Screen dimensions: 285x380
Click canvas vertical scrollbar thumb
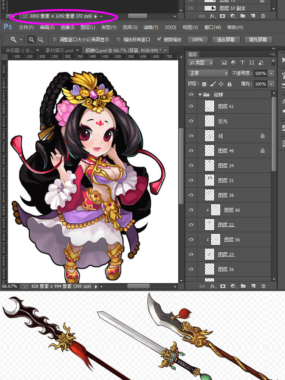coord(181,166)
